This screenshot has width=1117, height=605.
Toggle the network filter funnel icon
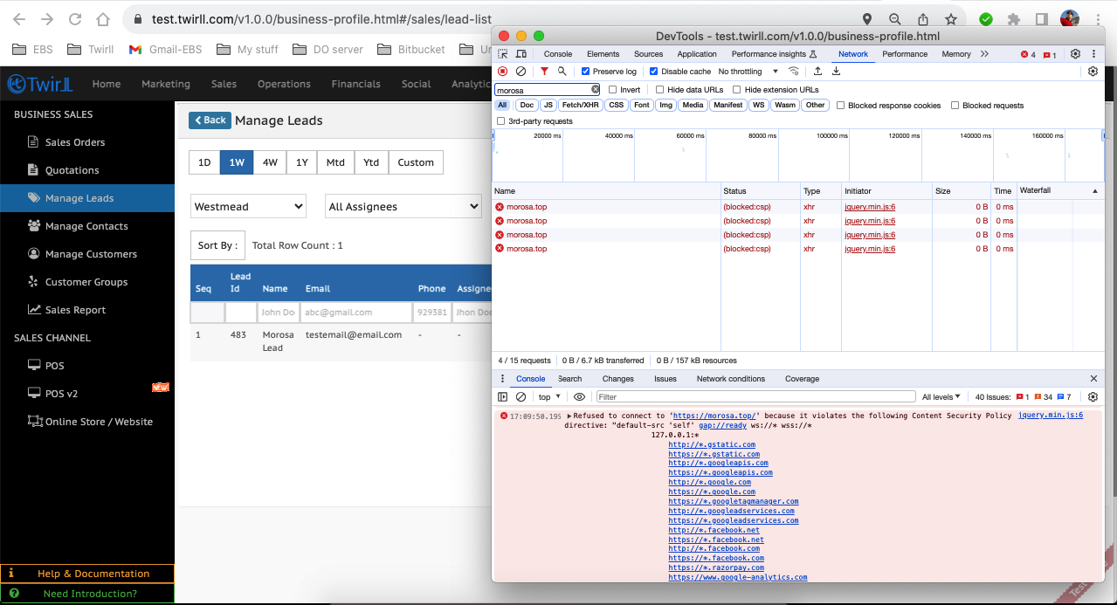coord(544,72)
